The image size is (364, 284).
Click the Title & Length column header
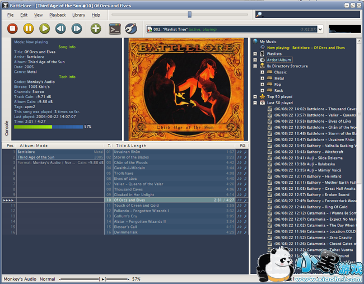click(130, 146)
